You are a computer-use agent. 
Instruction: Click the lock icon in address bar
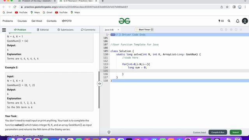point(22,7)
